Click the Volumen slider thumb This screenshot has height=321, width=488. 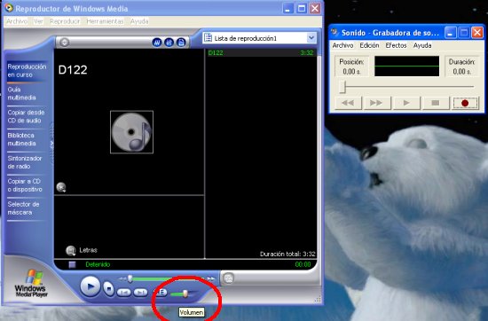[185, 294]
